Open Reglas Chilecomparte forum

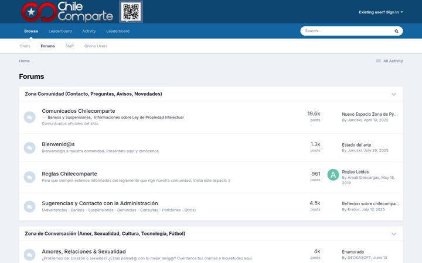tap(69, 174)
